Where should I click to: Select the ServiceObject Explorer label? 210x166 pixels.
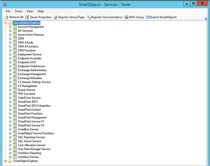[27, 23]
